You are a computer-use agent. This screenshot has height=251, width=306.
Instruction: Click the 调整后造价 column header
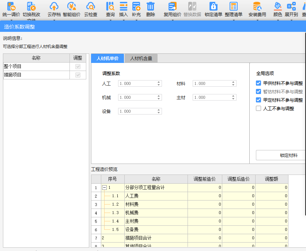click(x=239, y=179)
